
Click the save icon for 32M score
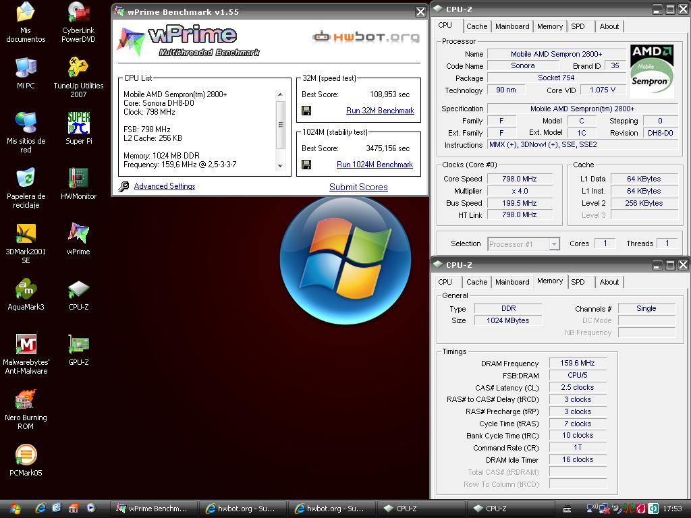coord(306,111)
